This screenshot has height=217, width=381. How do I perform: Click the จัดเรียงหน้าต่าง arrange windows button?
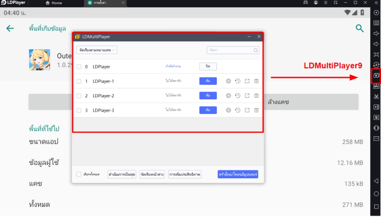152,174
